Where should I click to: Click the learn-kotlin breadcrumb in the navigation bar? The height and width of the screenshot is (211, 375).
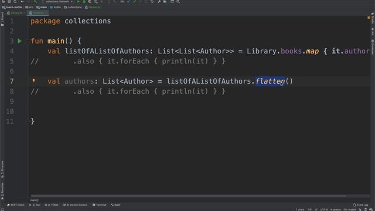[x=12, y=7]
